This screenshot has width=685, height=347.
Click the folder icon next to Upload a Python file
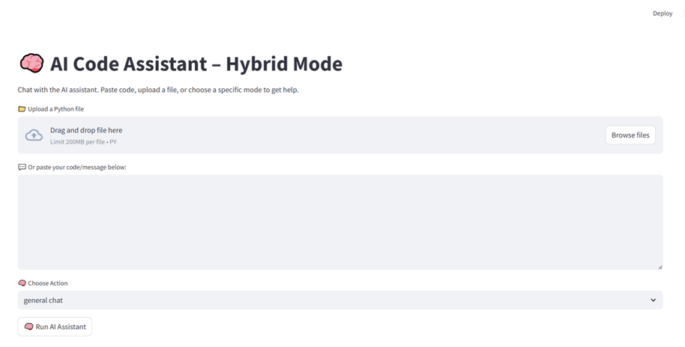click(x=22, y=109)
